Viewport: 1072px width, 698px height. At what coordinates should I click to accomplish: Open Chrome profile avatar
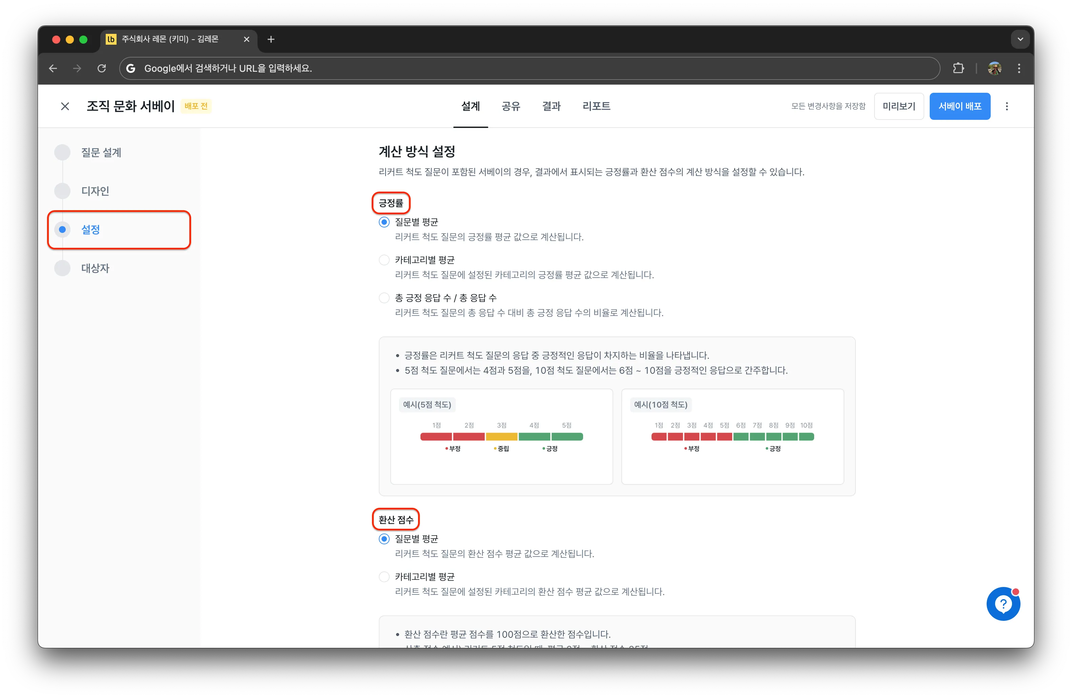pyautogui.click(x=994, y=68)
